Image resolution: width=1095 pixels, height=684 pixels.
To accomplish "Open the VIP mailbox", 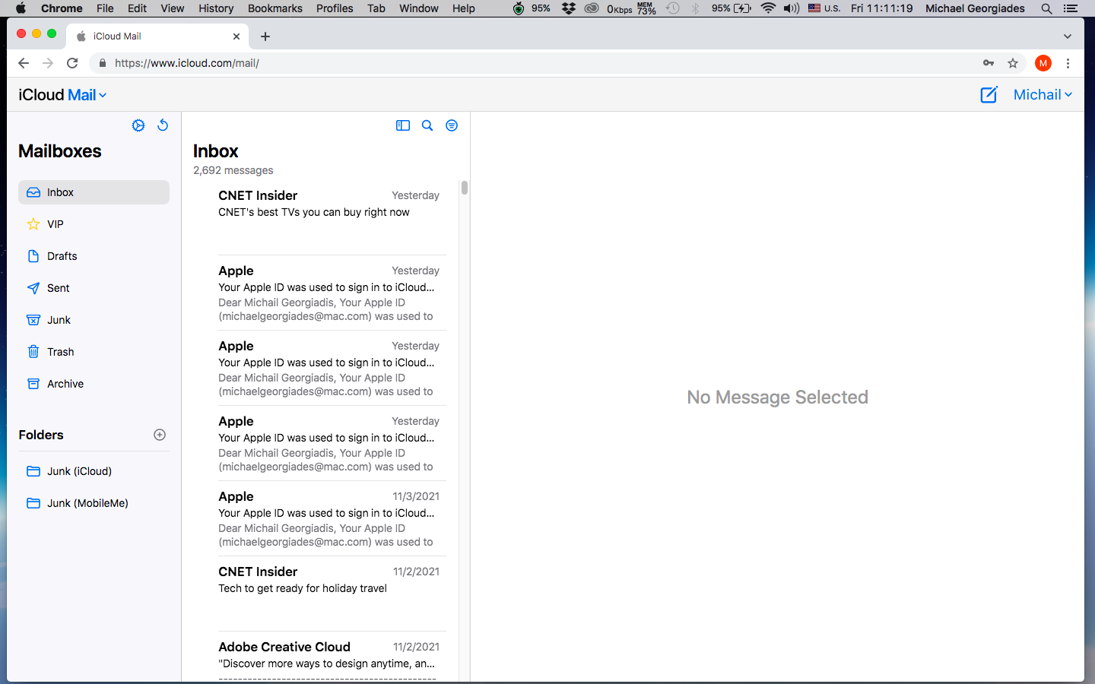I will click(94, 224).
